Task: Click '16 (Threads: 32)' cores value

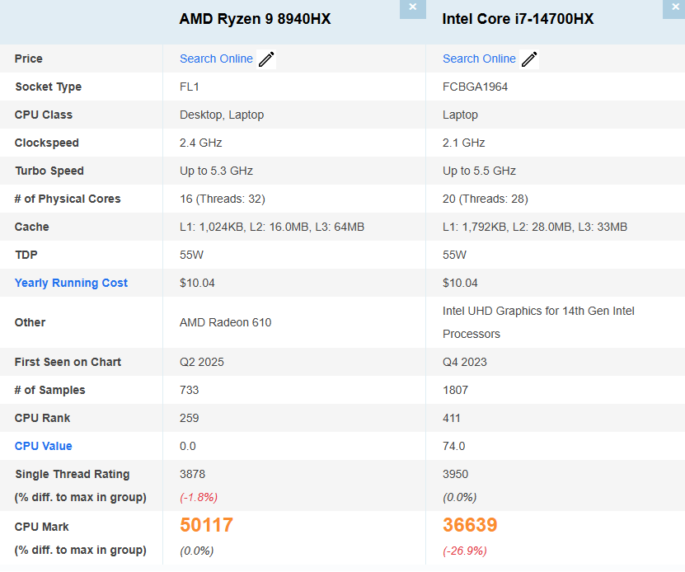Action: pyautogui.click(x=223, y=199)
